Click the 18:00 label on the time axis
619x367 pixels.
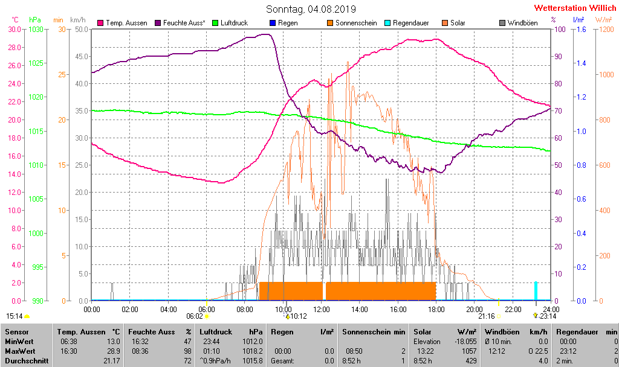click(436, 310)
